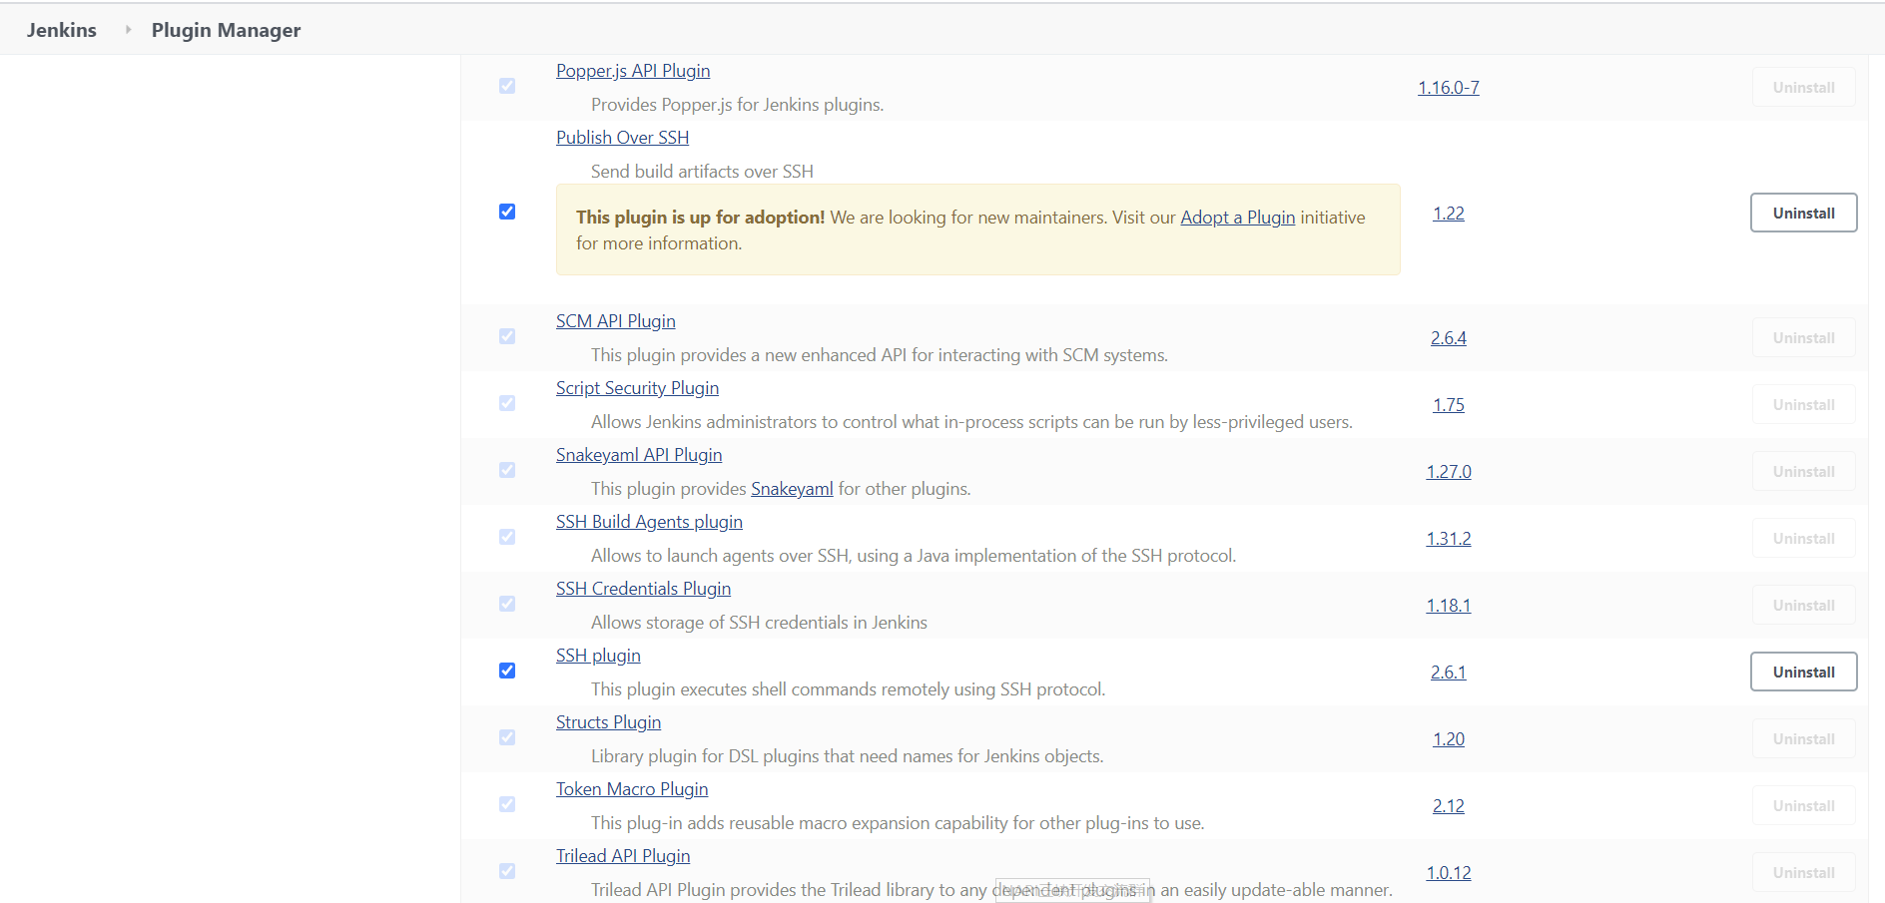Click disabled Uninstall for Snakeyaml API Plugin

(x=1803, y=471)
